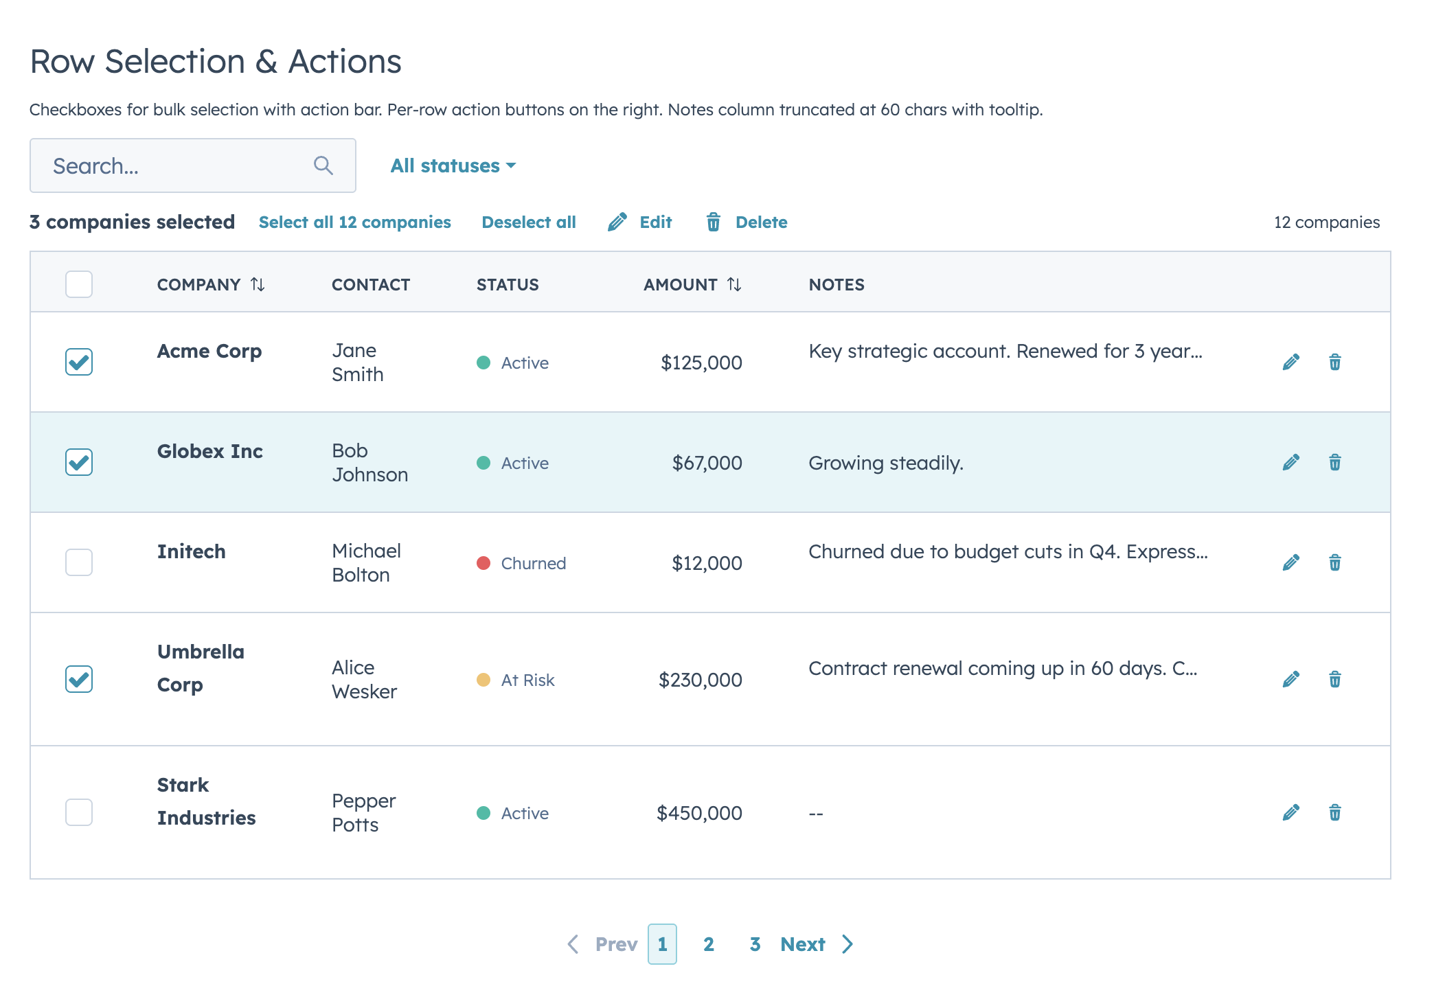Switch to page 3
Image resolution: width=1434 pixels, height=997 pixels.
click(755, 944)
